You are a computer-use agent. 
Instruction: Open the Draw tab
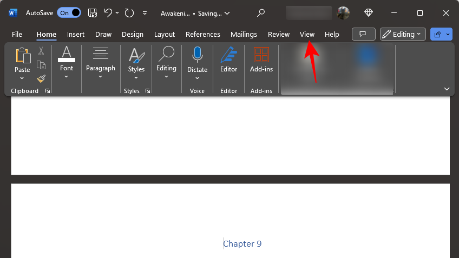tap(103, 34)
